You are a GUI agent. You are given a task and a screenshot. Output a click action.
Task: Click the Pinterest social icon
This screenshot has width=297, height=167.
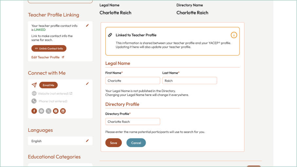tap(41, 111)
